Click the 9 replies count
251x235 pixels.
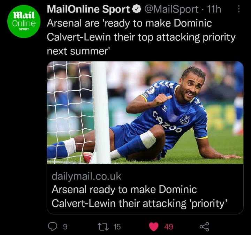[65, 227]
